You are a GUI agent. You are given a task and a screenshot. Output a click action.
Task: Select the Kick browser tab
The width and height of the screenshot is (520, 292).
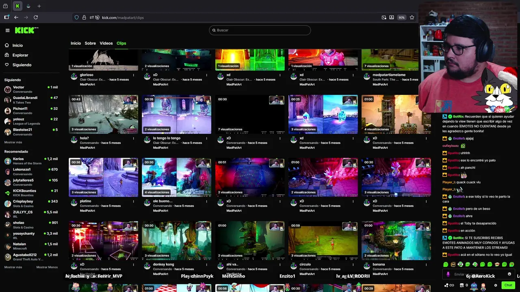pyautogui.click(x=17, y=6)
